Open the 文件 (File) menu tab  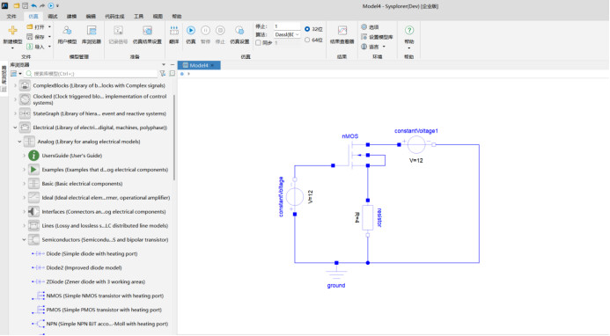(11, 17)
